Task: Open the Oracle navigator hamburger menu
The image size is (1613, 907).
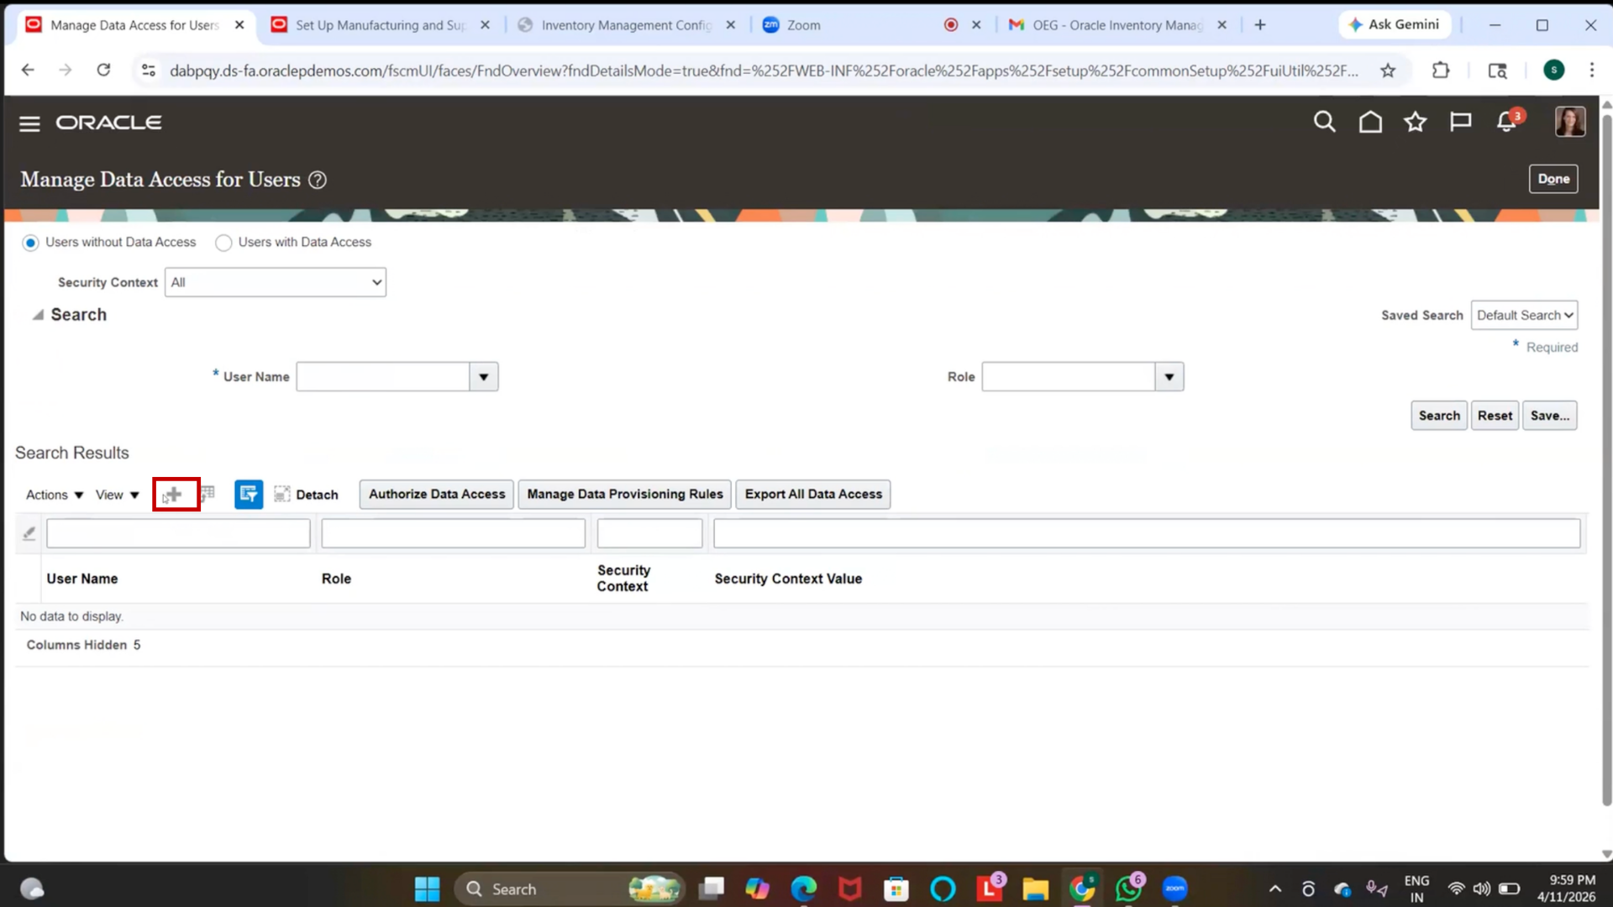Action: [29, 123]
